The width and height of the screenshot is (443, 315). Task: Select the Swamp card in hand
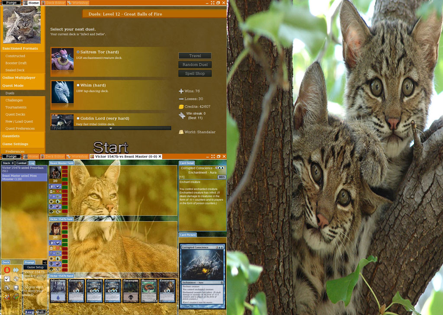pyautogui.click(x=130, y=291)
